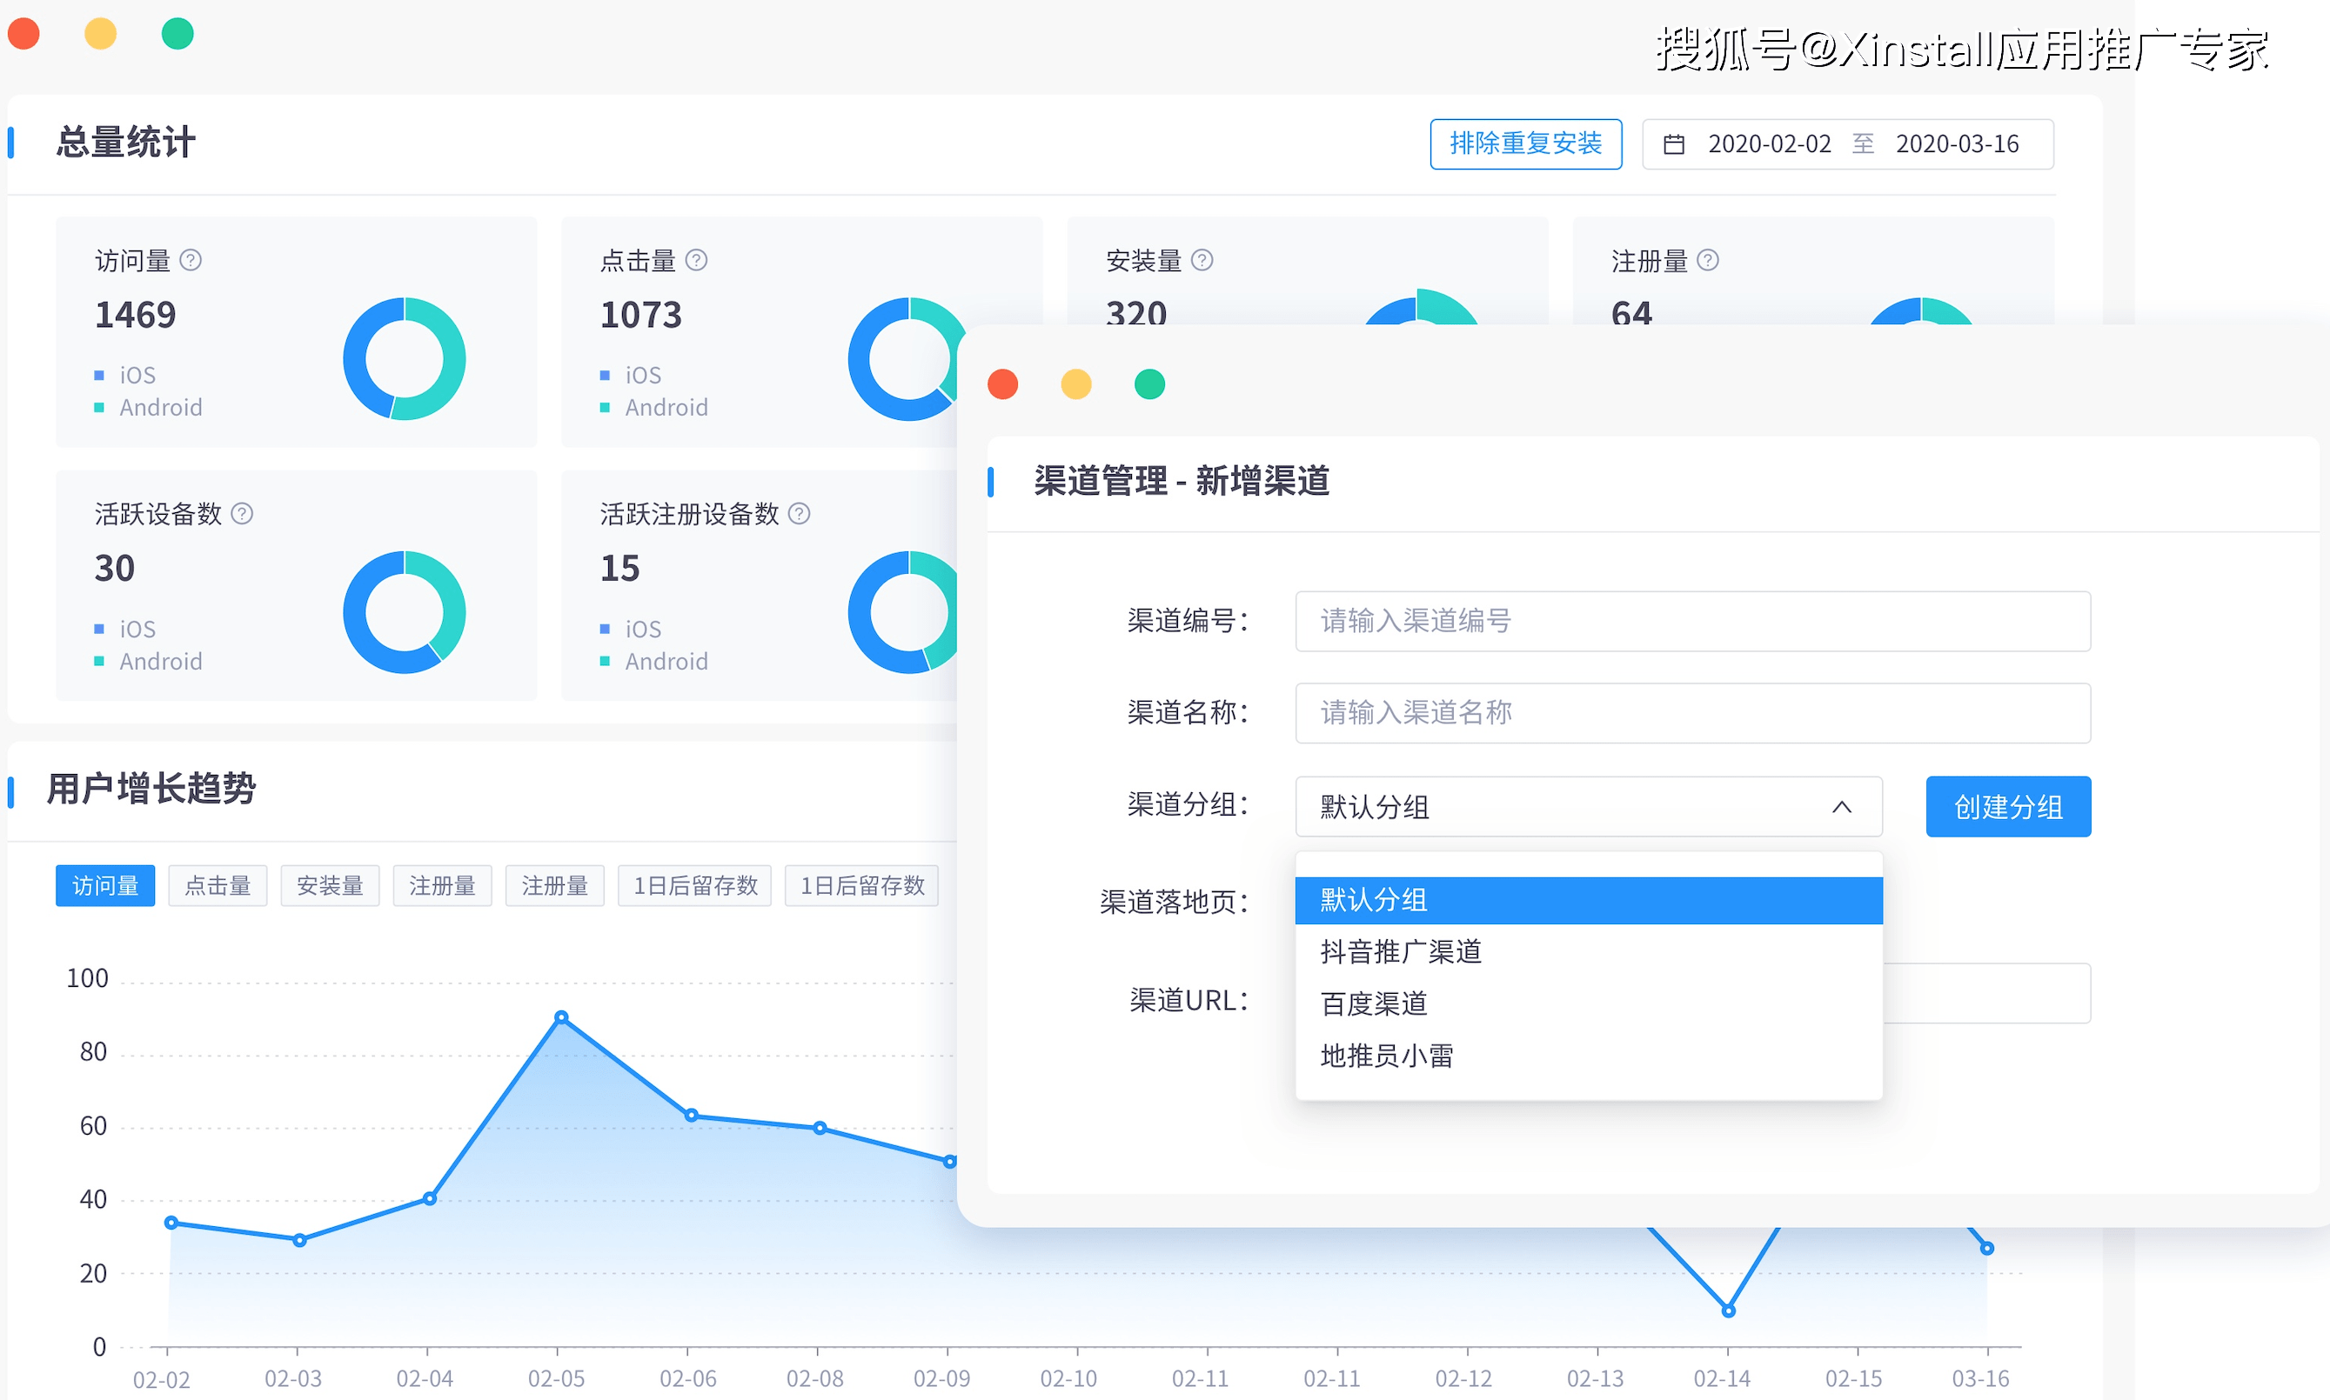Click the calendar icon beside the date range
This screenshot has width=2330, height=1400.
(1674, 144)
